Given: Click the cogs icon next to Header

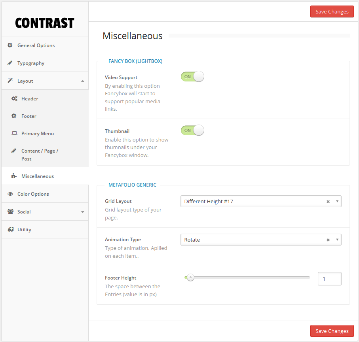Looking at the screenshot, I should point(14,99).
